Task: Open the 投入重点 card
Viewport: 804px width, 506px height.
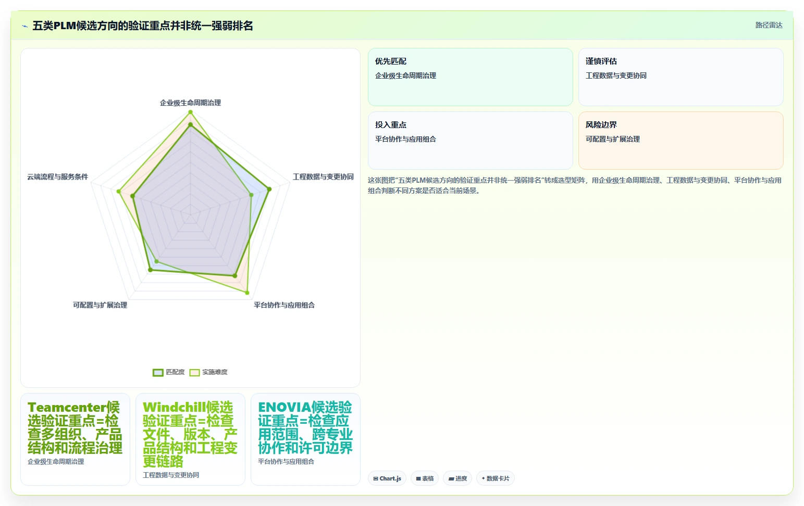Action: (470, 141)
